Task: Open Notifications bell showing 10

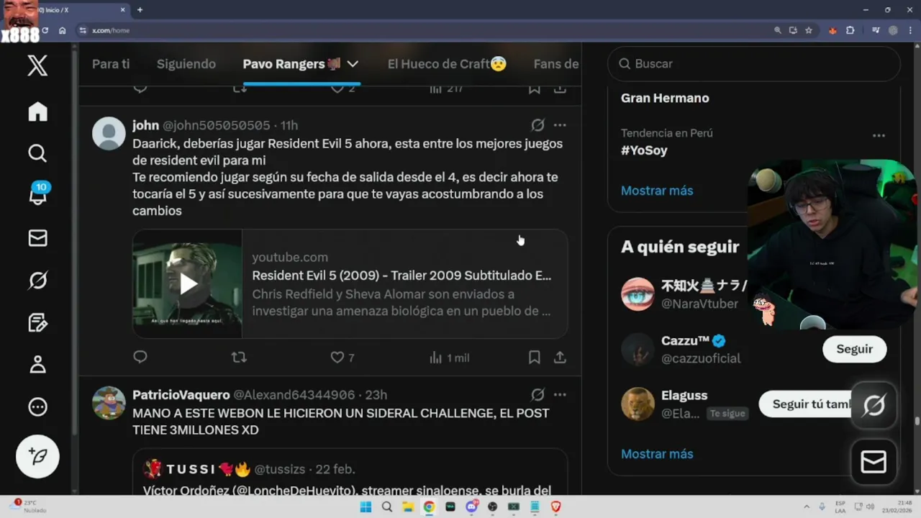Action: [38, 194]
